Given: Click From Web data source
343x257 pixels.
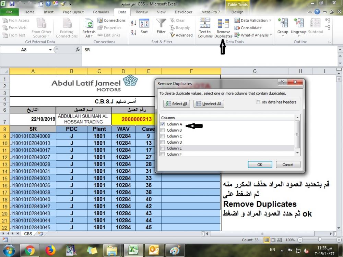Looking at the screenshot, I should tap(14, 28).
